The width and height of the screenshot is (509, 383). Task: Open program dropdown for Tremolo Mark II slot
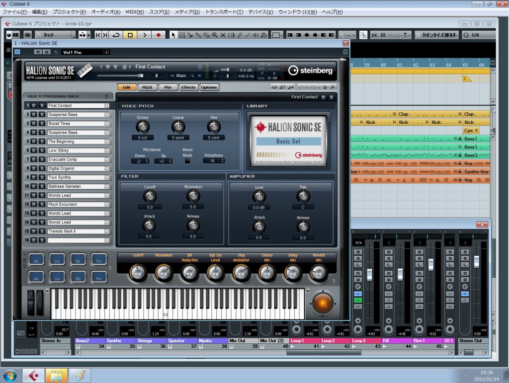(106, 231)
